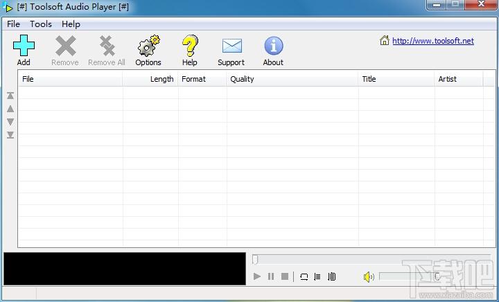Sort playlist by Length column header

[150, 79]
